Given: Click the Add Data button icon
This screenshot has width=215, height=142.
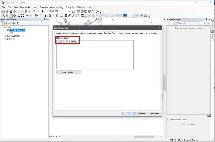Looking at the screenshot, I should point(42,11).
